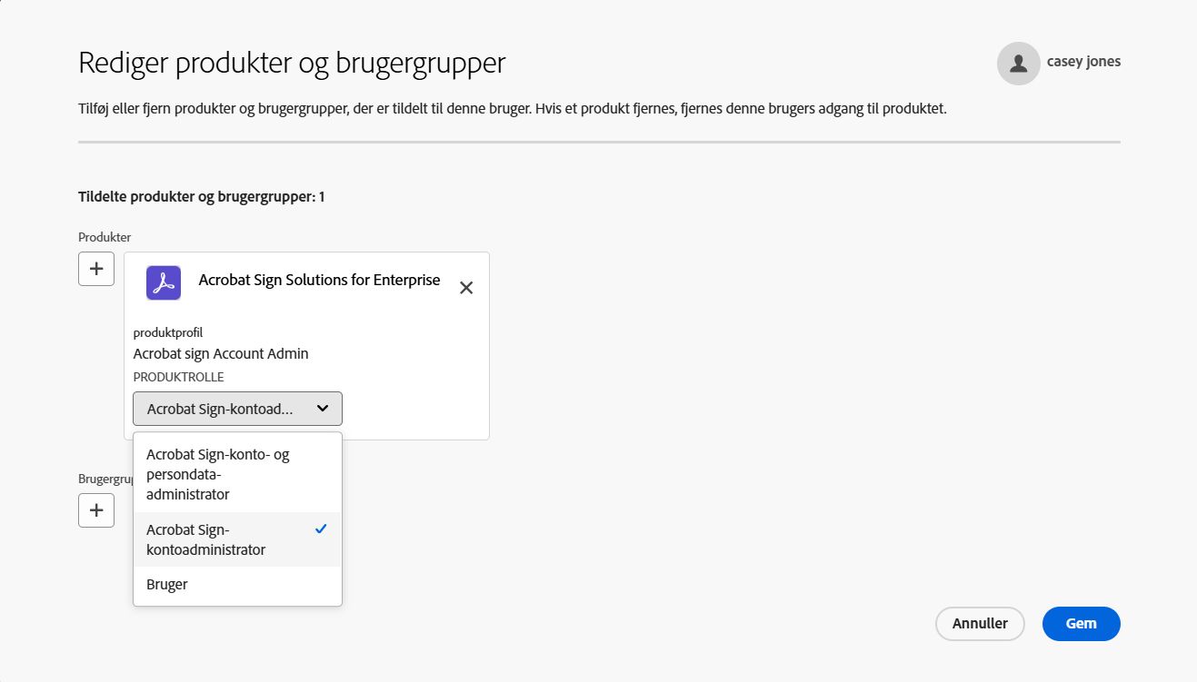Click the PDF logo inside the product card
1197x682 pixels.
(x=163, y=282)
